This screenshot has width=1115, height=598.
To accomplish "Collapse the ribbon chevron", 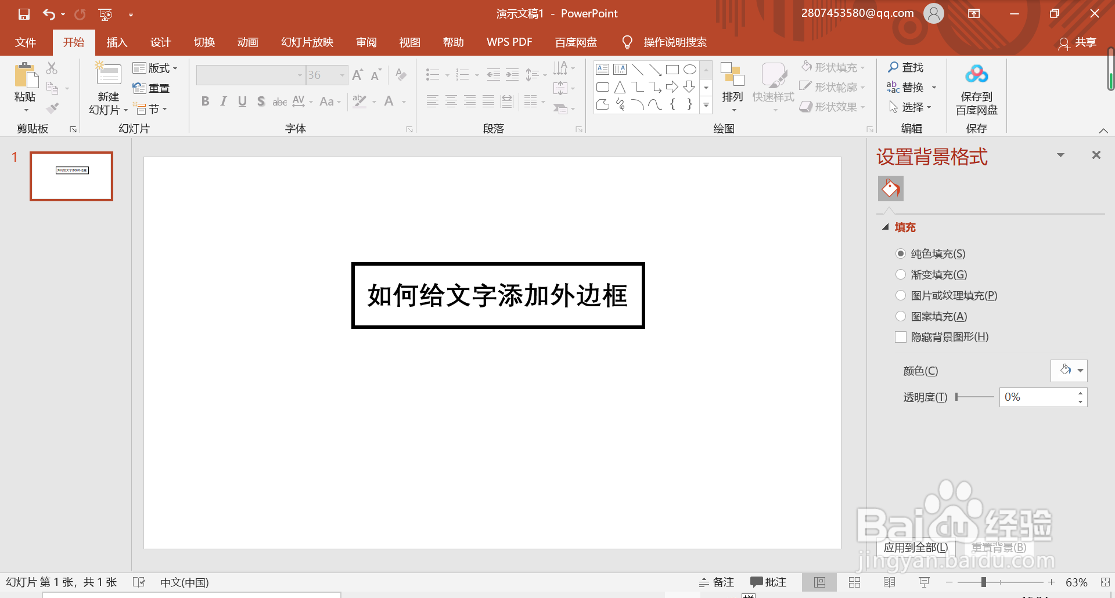I will point(1103,131).
